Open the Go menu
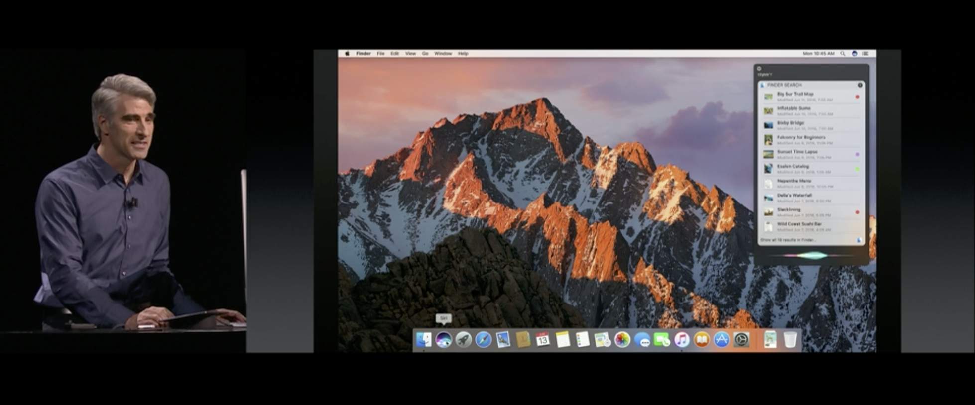Image resolution: width=975 pixels, height=405 pixels. [425, 54]
